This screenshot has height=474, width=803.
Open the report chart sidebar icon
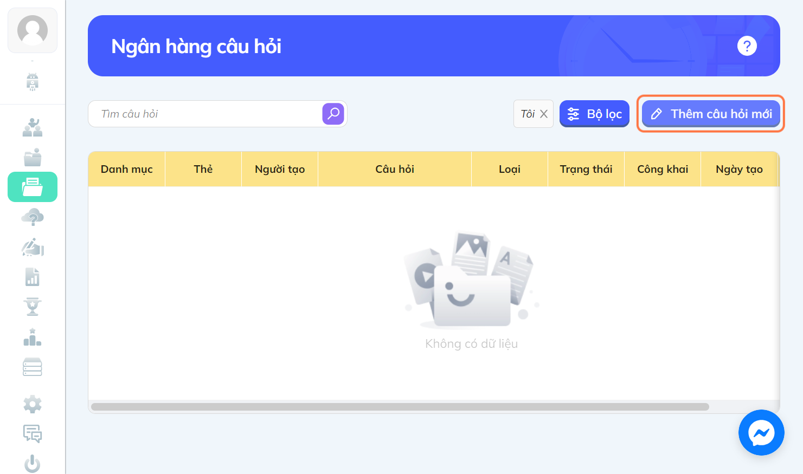coord(33,277)
